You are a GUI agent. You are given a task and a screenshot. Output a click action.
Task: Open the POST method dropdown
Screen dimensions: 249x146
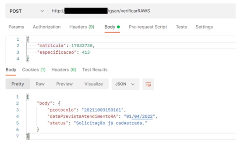click(26, 11)
